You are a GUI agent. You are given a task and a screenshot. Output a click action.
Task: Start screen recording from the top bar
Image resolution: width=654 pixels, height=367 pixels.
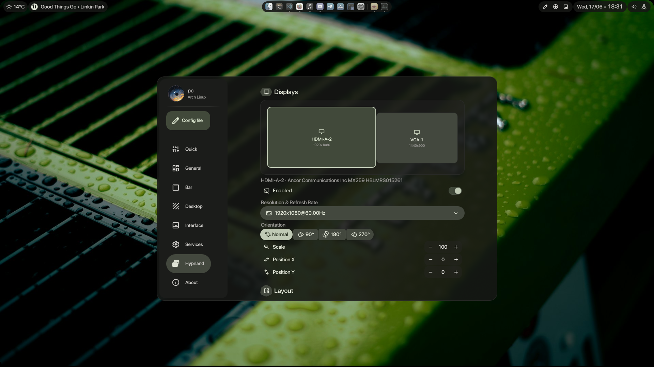click(556, 7)
